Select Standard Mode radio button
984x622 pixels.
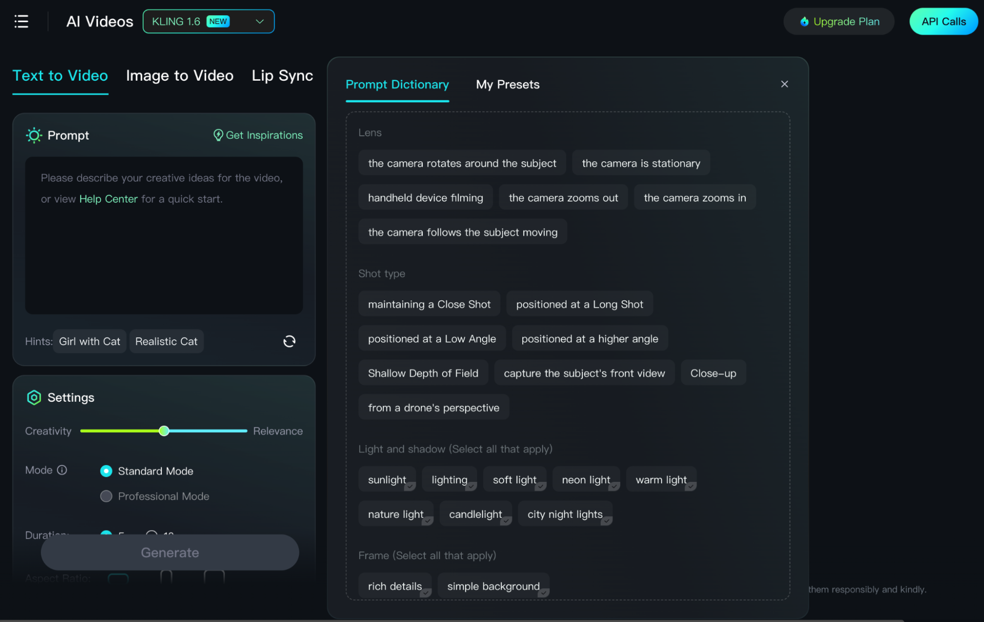106,471
